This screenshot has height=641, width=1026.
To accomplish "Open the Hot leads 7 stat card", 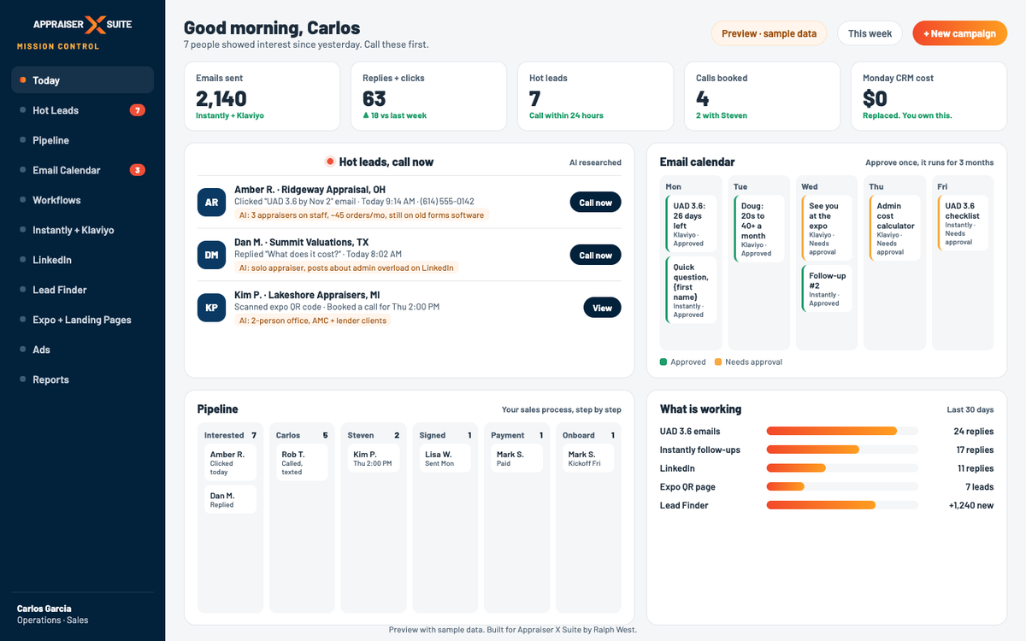I will [596, 96].
